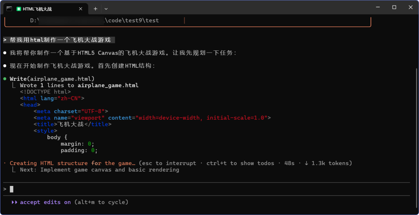The width and height of the screenshot is (419, 215).
Task: Switch to the HTML飞机大战 tab
Action: [43, 9]
